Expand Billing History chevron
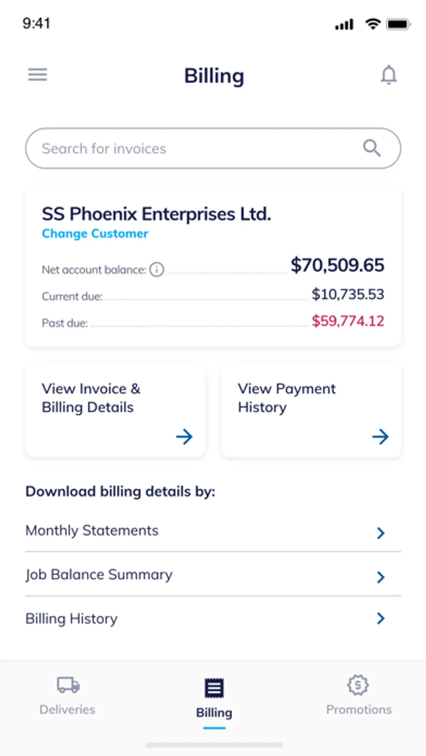426x756 pixels. (x=381, y=618)
